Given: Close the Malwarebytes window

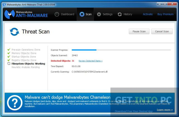Looking at the screenshot, I should coord(172,4).
